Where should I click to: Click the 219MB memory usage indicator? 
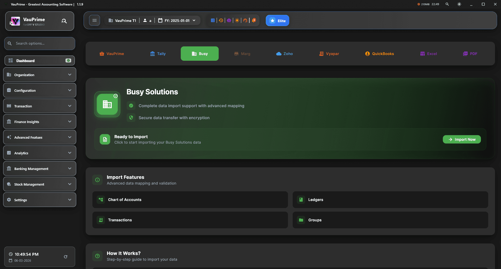point(423,4)
